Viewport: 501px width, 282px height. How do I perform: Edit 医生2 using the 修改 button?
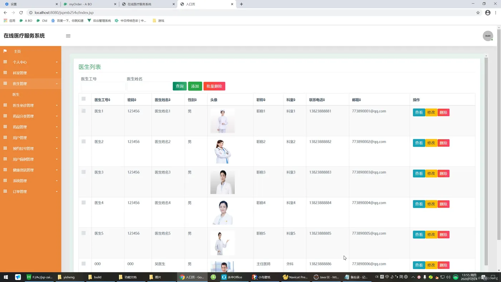click(x=431, y=143)
